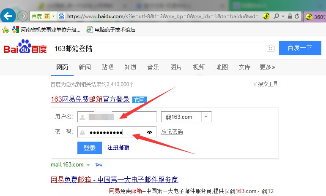This screenshot has width=326, height=196.
Task: Expand the arrow beside mail.163.com
Action: (x=88, y=165)
